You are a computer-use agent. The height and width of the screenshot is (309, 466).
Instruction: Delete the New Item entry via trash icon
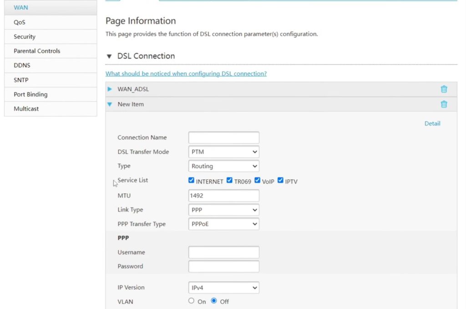click(444, 104)
